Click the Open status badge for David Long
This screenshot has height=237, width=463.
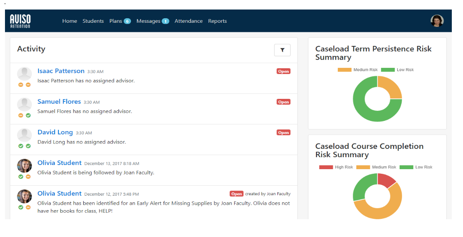[284, 133]
